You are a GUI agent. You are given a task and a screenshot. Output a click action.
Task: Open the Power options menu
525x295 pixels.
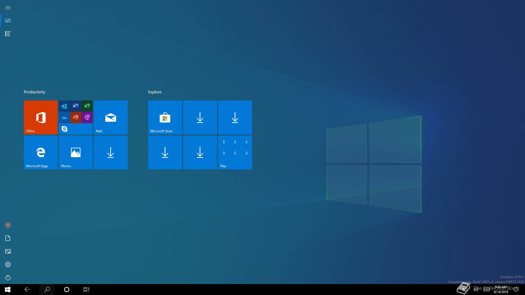coord(8,278)
